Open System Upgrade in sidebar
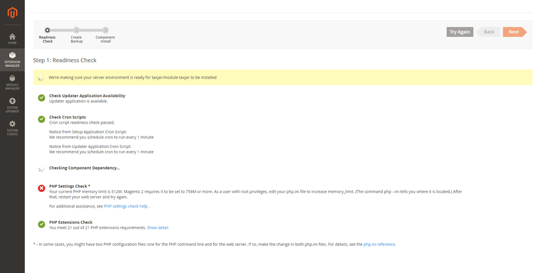 coord(12,105)
